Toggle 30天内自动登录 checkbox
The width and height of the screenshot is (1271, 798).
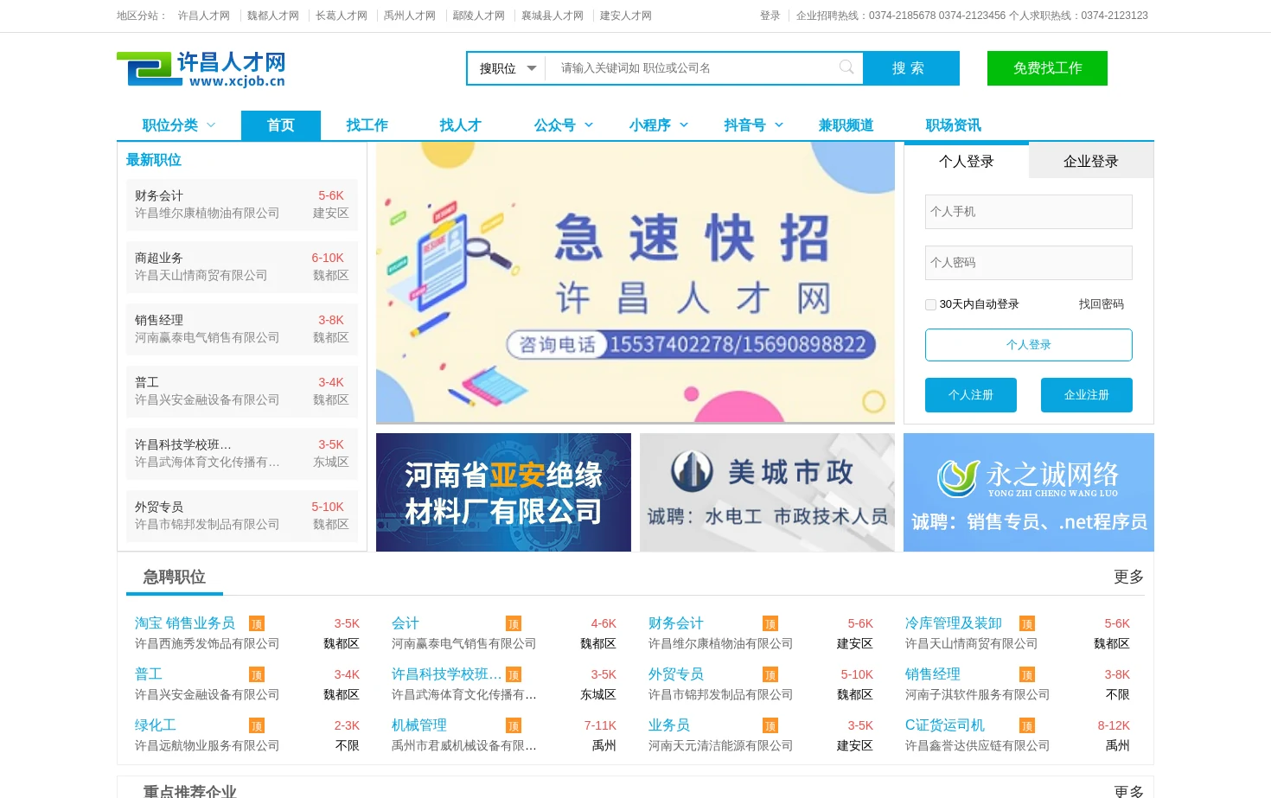pyautogui.click(x=930, y=304)
